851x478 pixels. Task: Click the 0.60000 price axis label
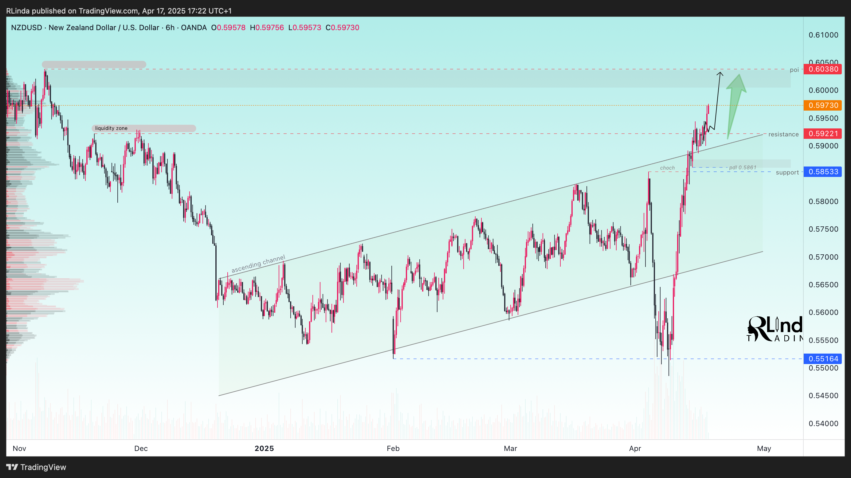[823, 90]
